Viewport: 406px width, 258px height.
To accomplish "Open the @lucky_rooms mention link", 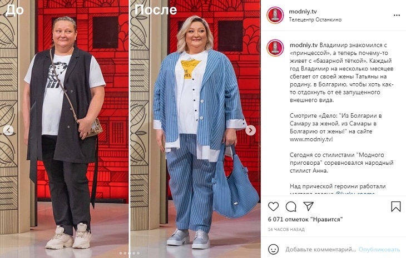I will [355, 193].
